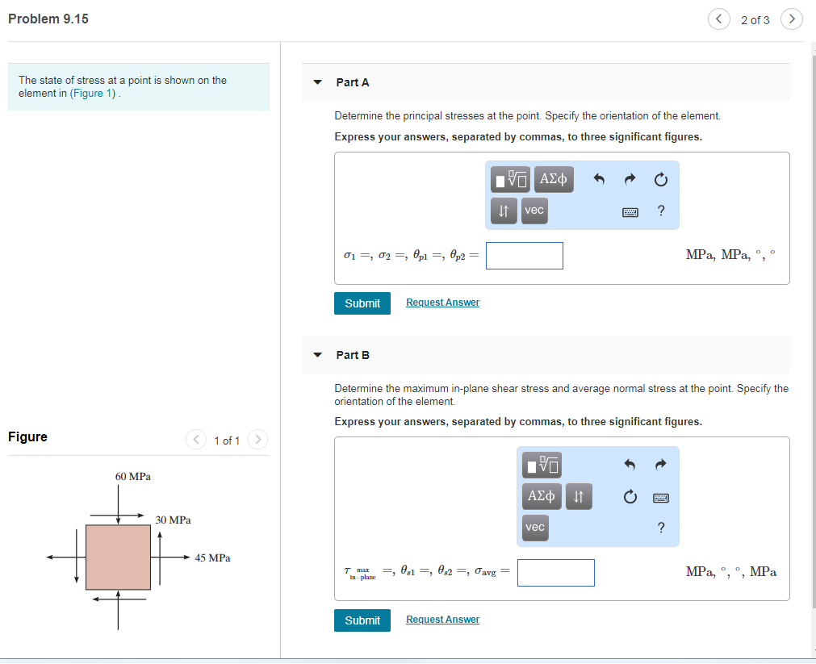Focus the Part B answer input box
Screen dimensions: 816x664
tap(556, 572)
